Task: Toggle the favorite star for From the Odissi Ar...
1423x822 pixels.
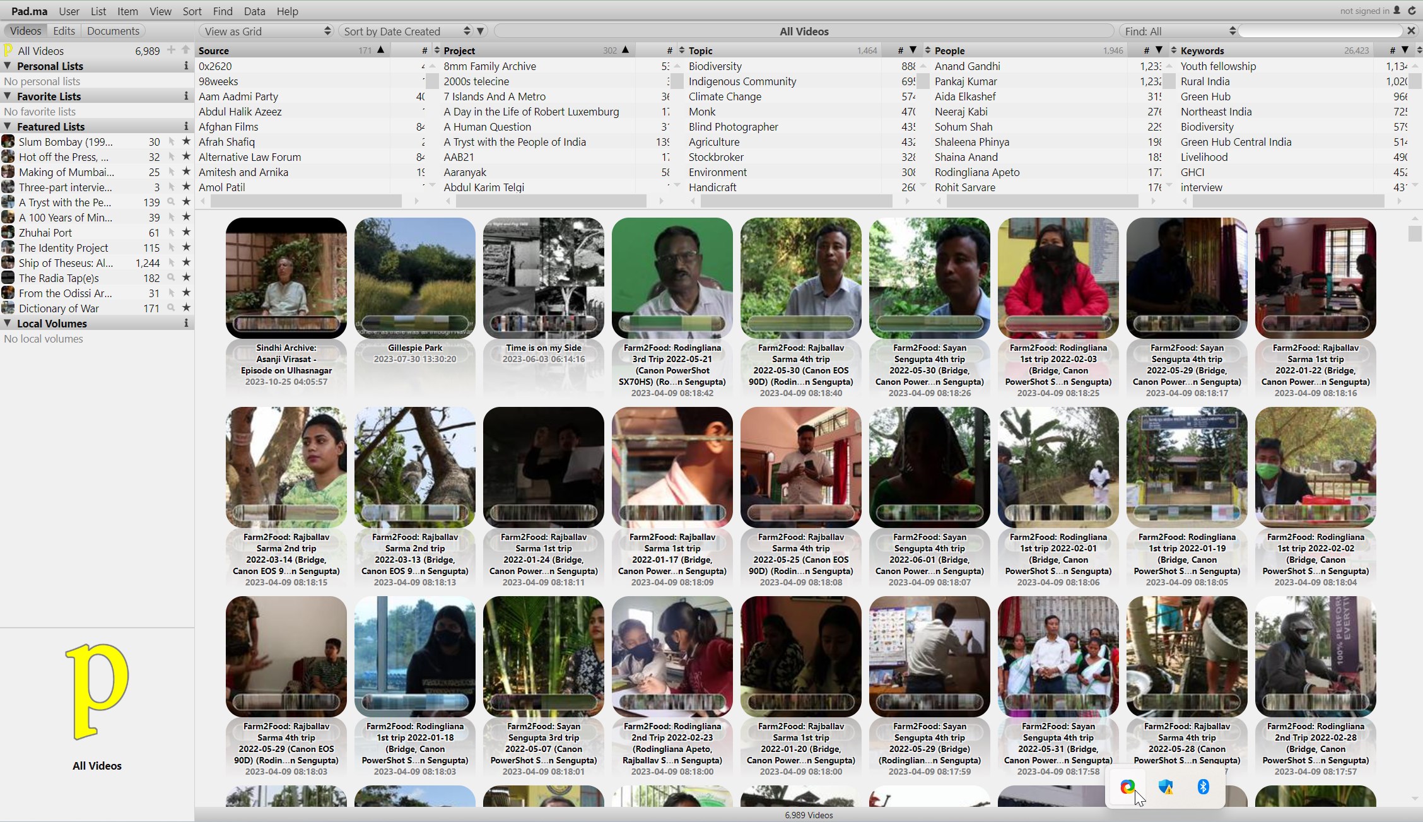Action: point(186,293)
